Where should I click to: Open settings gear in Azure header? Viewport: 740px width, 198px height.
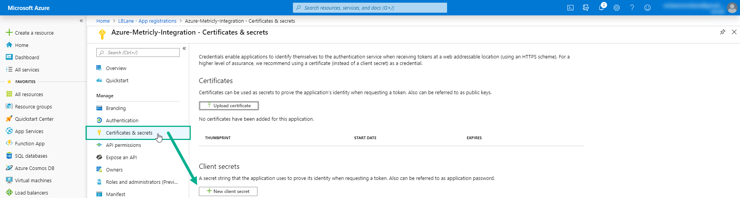point(617,8)
